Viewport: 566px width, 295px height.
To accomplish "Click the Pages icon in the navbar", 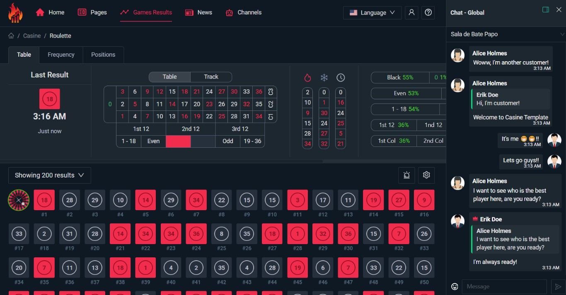I will [x=82, y=12].
